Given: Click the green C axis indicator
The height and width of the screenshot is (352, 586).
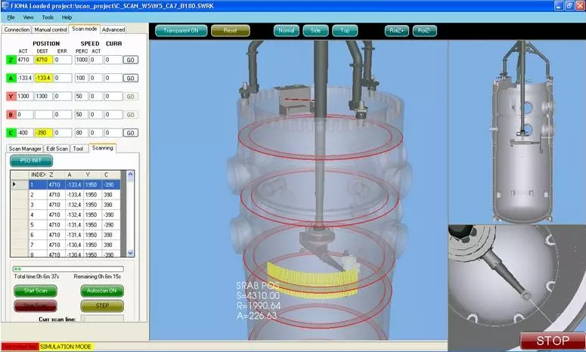Looking at the screenshot, I should click(10, 132).
